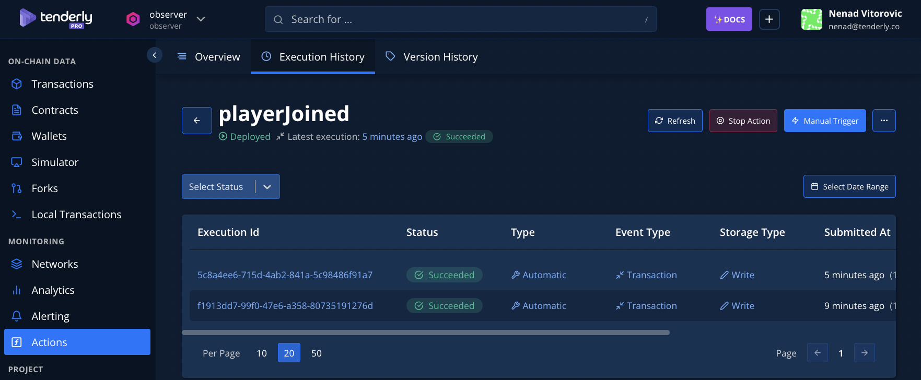Click Succeeded badge in the 5c8a4ee6 row
The width and height of the screenshot is (921, 380).
coord(445,275)
